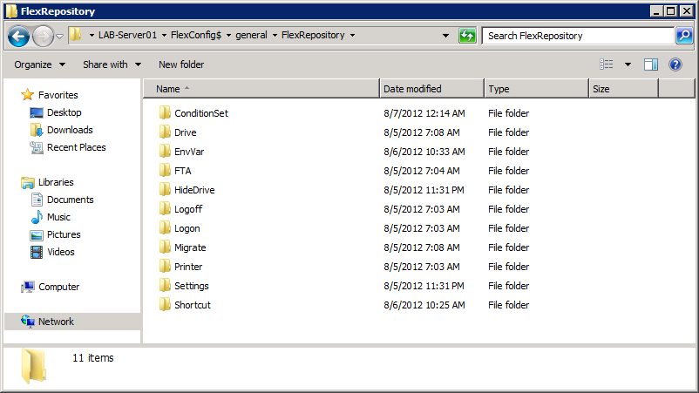Select the EnvVar folder icon

click(165, 151)
